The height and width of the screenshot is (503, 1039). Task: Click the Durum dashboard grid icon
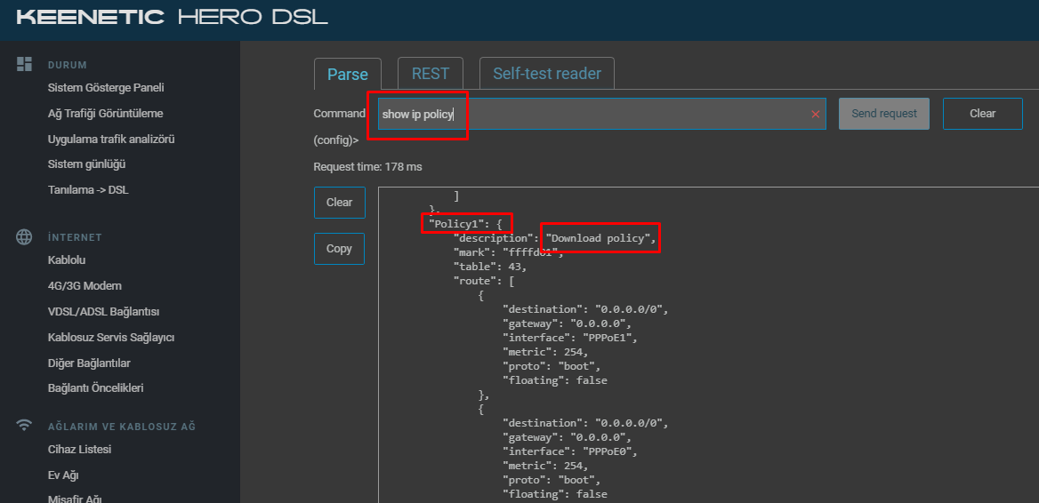(x=25, y=64)
